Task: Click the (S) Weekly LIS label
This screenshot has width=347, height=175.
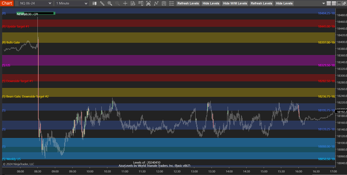Action: pos(12,159)
